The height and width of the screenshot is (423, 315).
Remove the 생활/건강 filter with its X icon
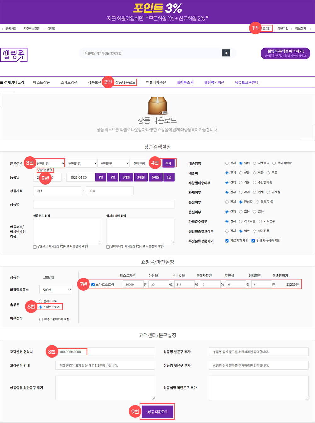(x=52, y=170)
